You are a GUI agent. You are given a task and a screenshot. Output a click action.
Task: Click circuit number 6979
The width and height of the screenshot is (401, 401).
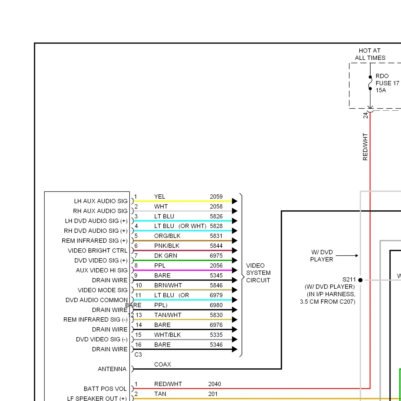pyautogui.click(x=216, y=295)
